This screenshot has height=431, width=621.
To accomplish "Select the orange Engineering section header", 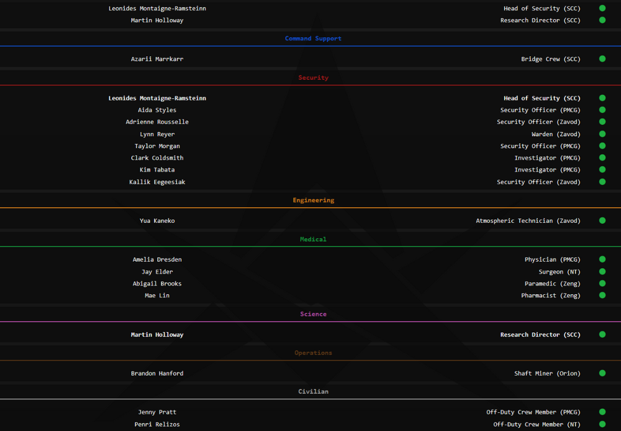I will click(313, 200).
